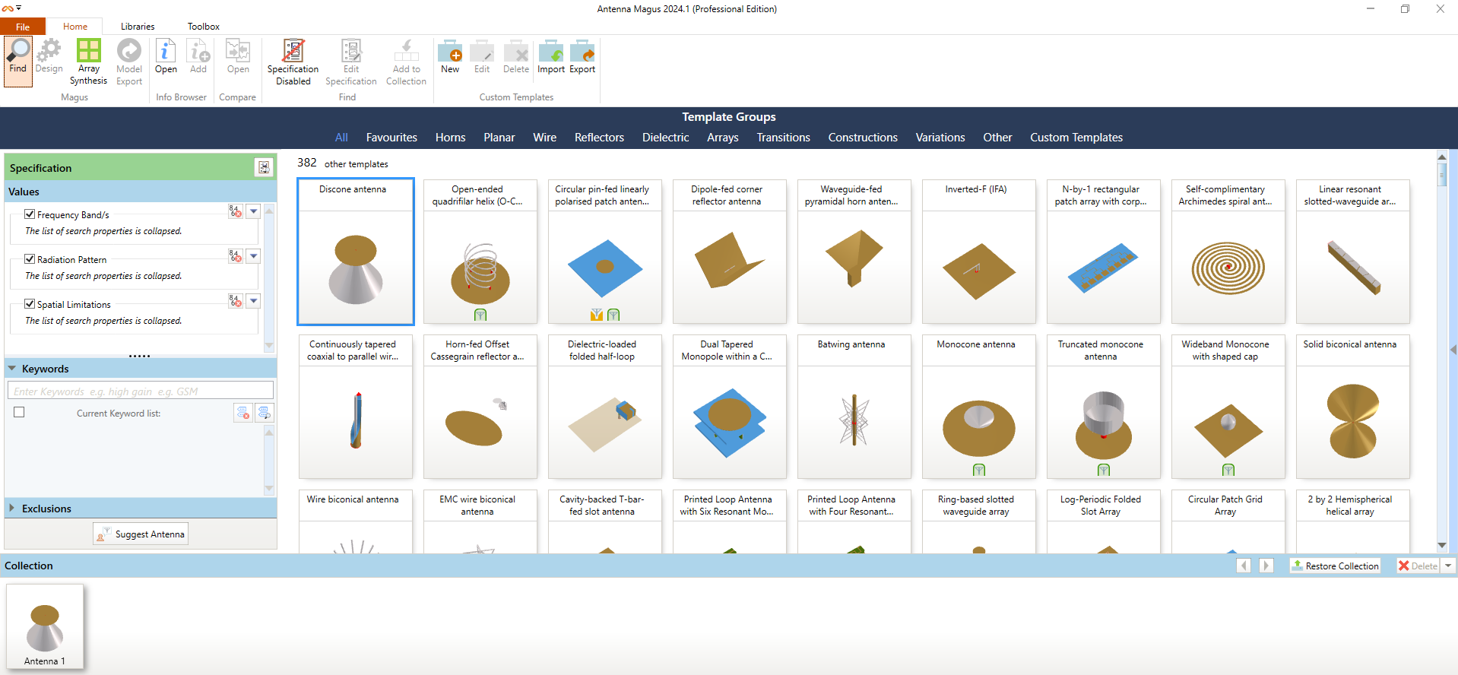The height and width of the screenshot is (675, 1458).
Task: Select the Inverted-F (IFA) template
Action: (x=979, y=252)
